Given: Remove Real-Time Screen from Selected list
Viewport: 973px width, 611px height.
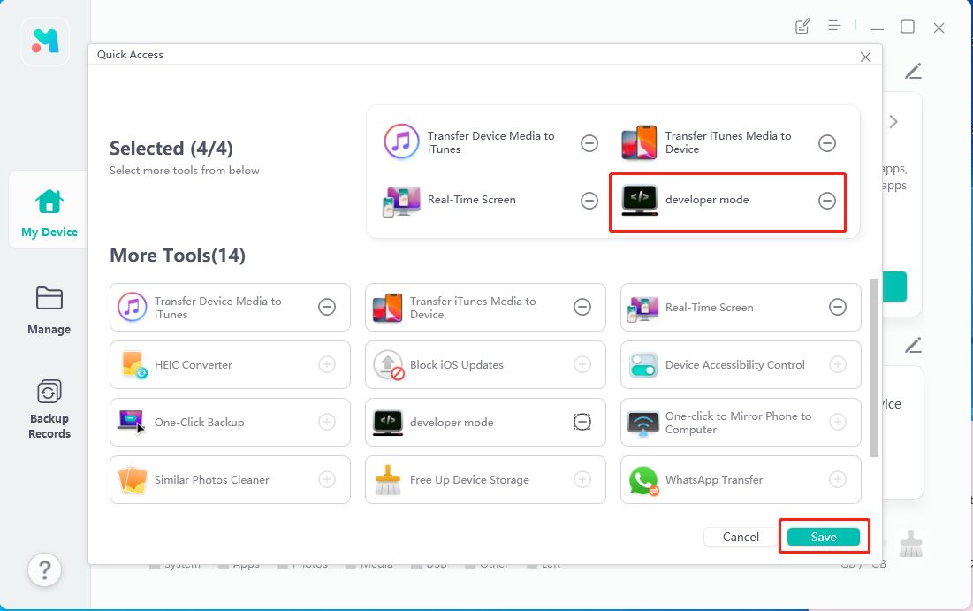Looking at the screenshot, I should tap(589, 201).
